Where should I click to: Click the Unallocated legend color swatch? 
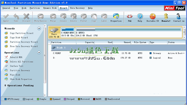[x=106, y=99]
